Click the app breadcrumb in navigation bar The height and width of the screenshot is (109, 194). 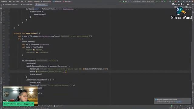10,1
